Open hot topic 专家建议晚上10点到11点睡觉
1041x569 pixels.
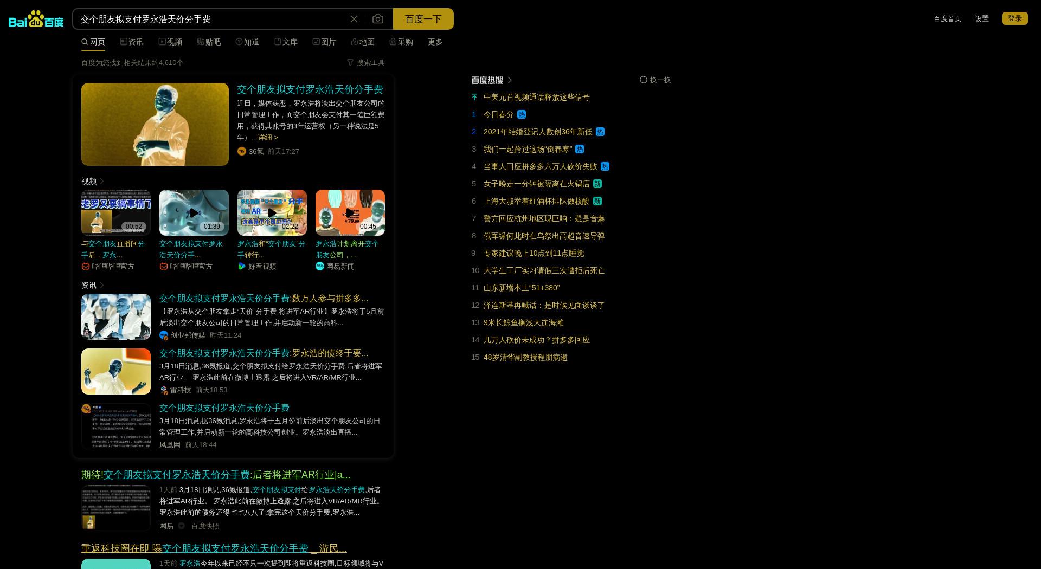coord(534,253)
